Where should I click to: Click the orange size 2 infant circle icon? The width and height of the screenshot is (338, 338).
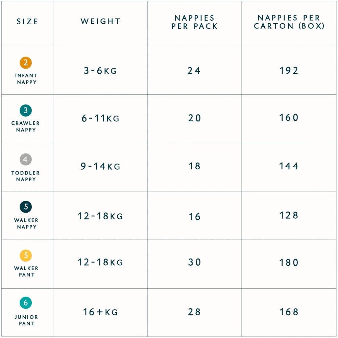coord(26,63)
